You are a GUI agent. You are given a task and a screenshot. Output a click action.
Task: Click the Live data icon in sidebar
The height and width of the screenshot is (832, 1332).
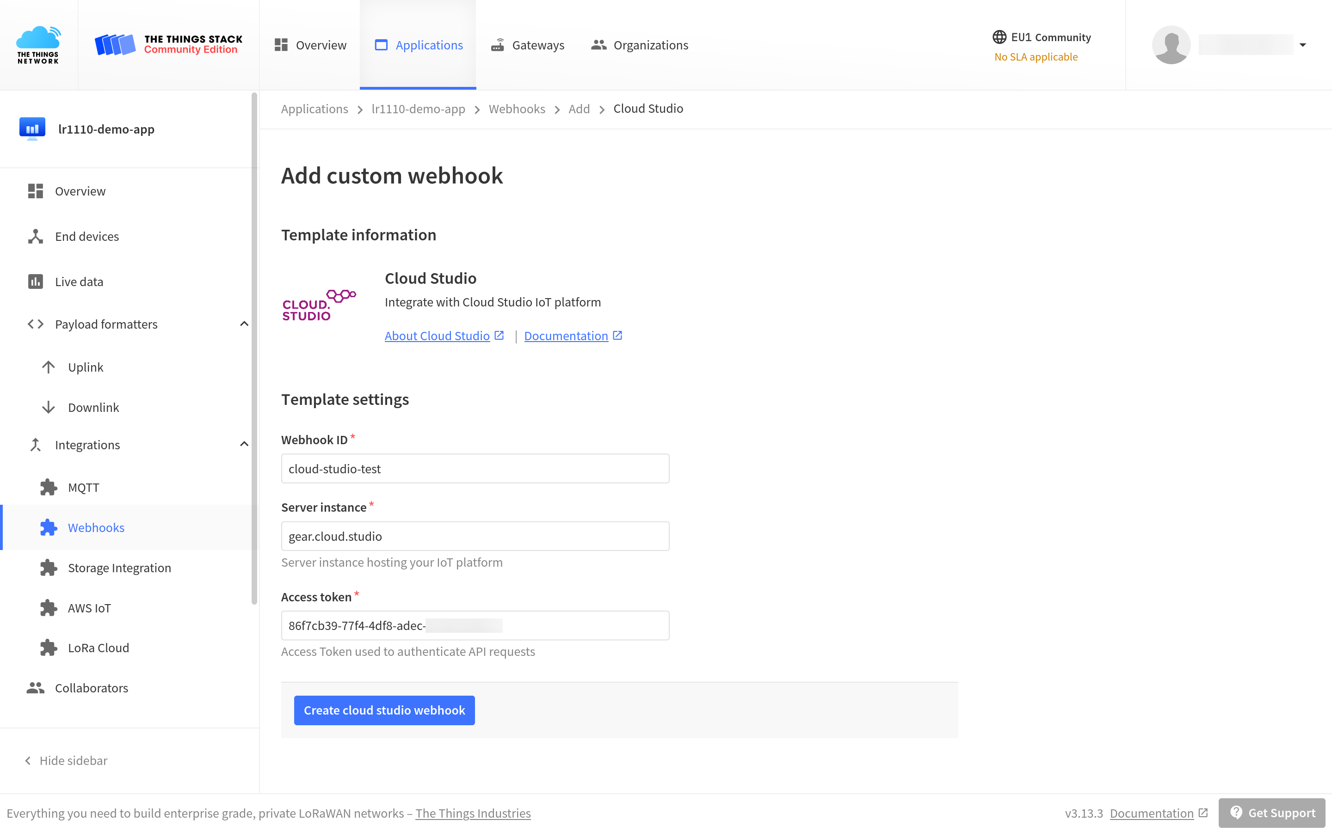pos(35,281)
